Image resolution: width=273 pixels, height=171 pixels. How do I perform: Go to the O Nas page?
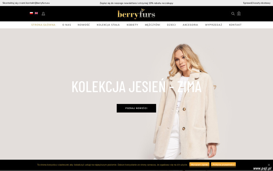click(67, 25)
